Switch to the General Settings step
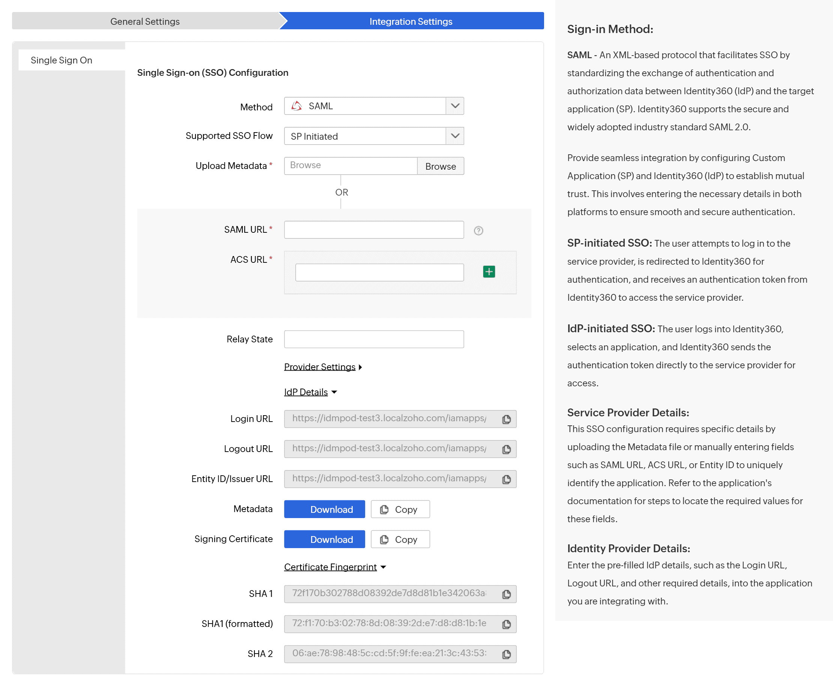This screenshot has height=675, width=833. 145,21
